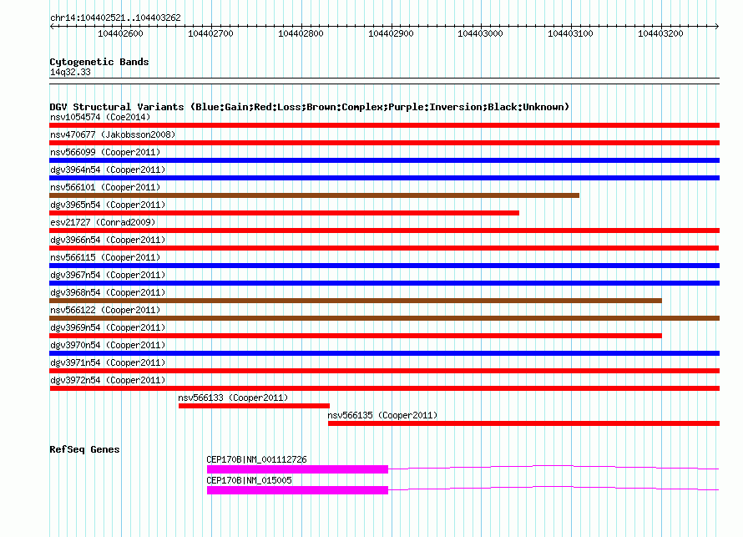Click the blue bar for dgv3970n54
This screenshot has height=537, width=743.
(x=384, y=353)
